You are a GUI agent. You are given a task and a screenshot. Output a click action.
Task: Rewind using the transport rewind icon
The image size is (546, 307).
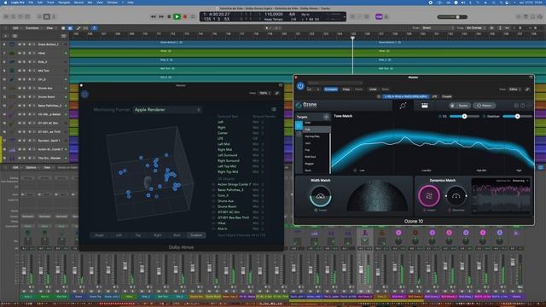(154, 17)
